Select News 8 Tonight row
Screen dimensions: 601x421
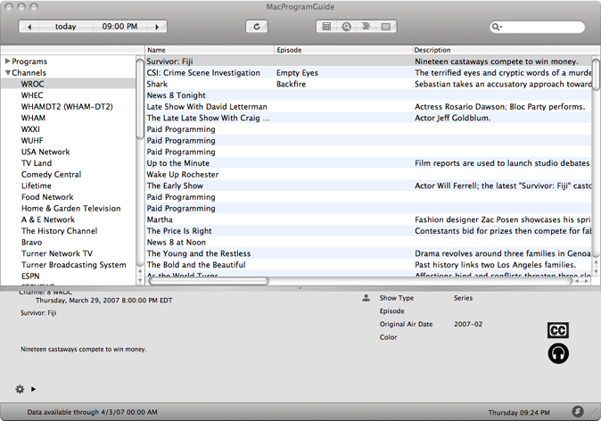(368, 95)
